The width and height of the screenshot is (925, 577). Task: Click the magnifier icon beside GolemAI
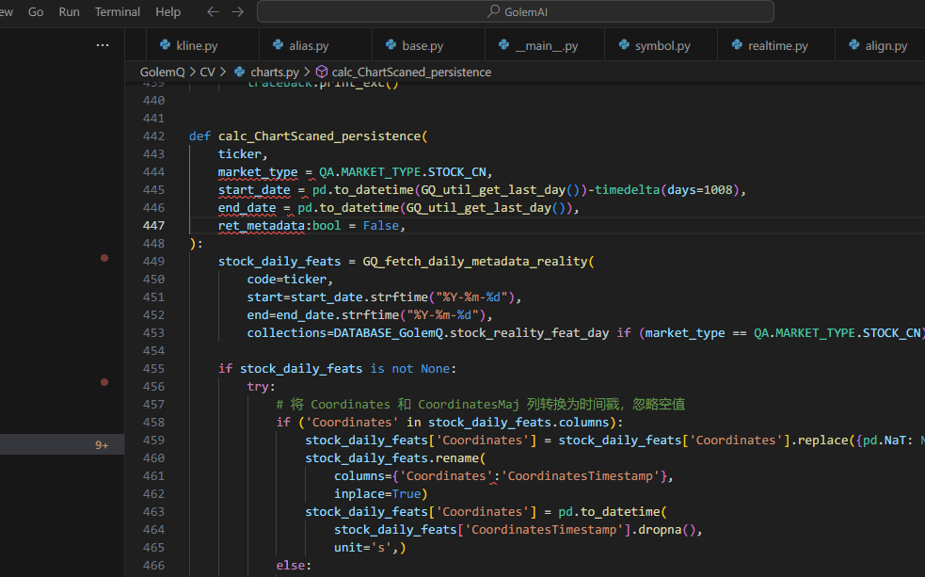tap(493, 12)
